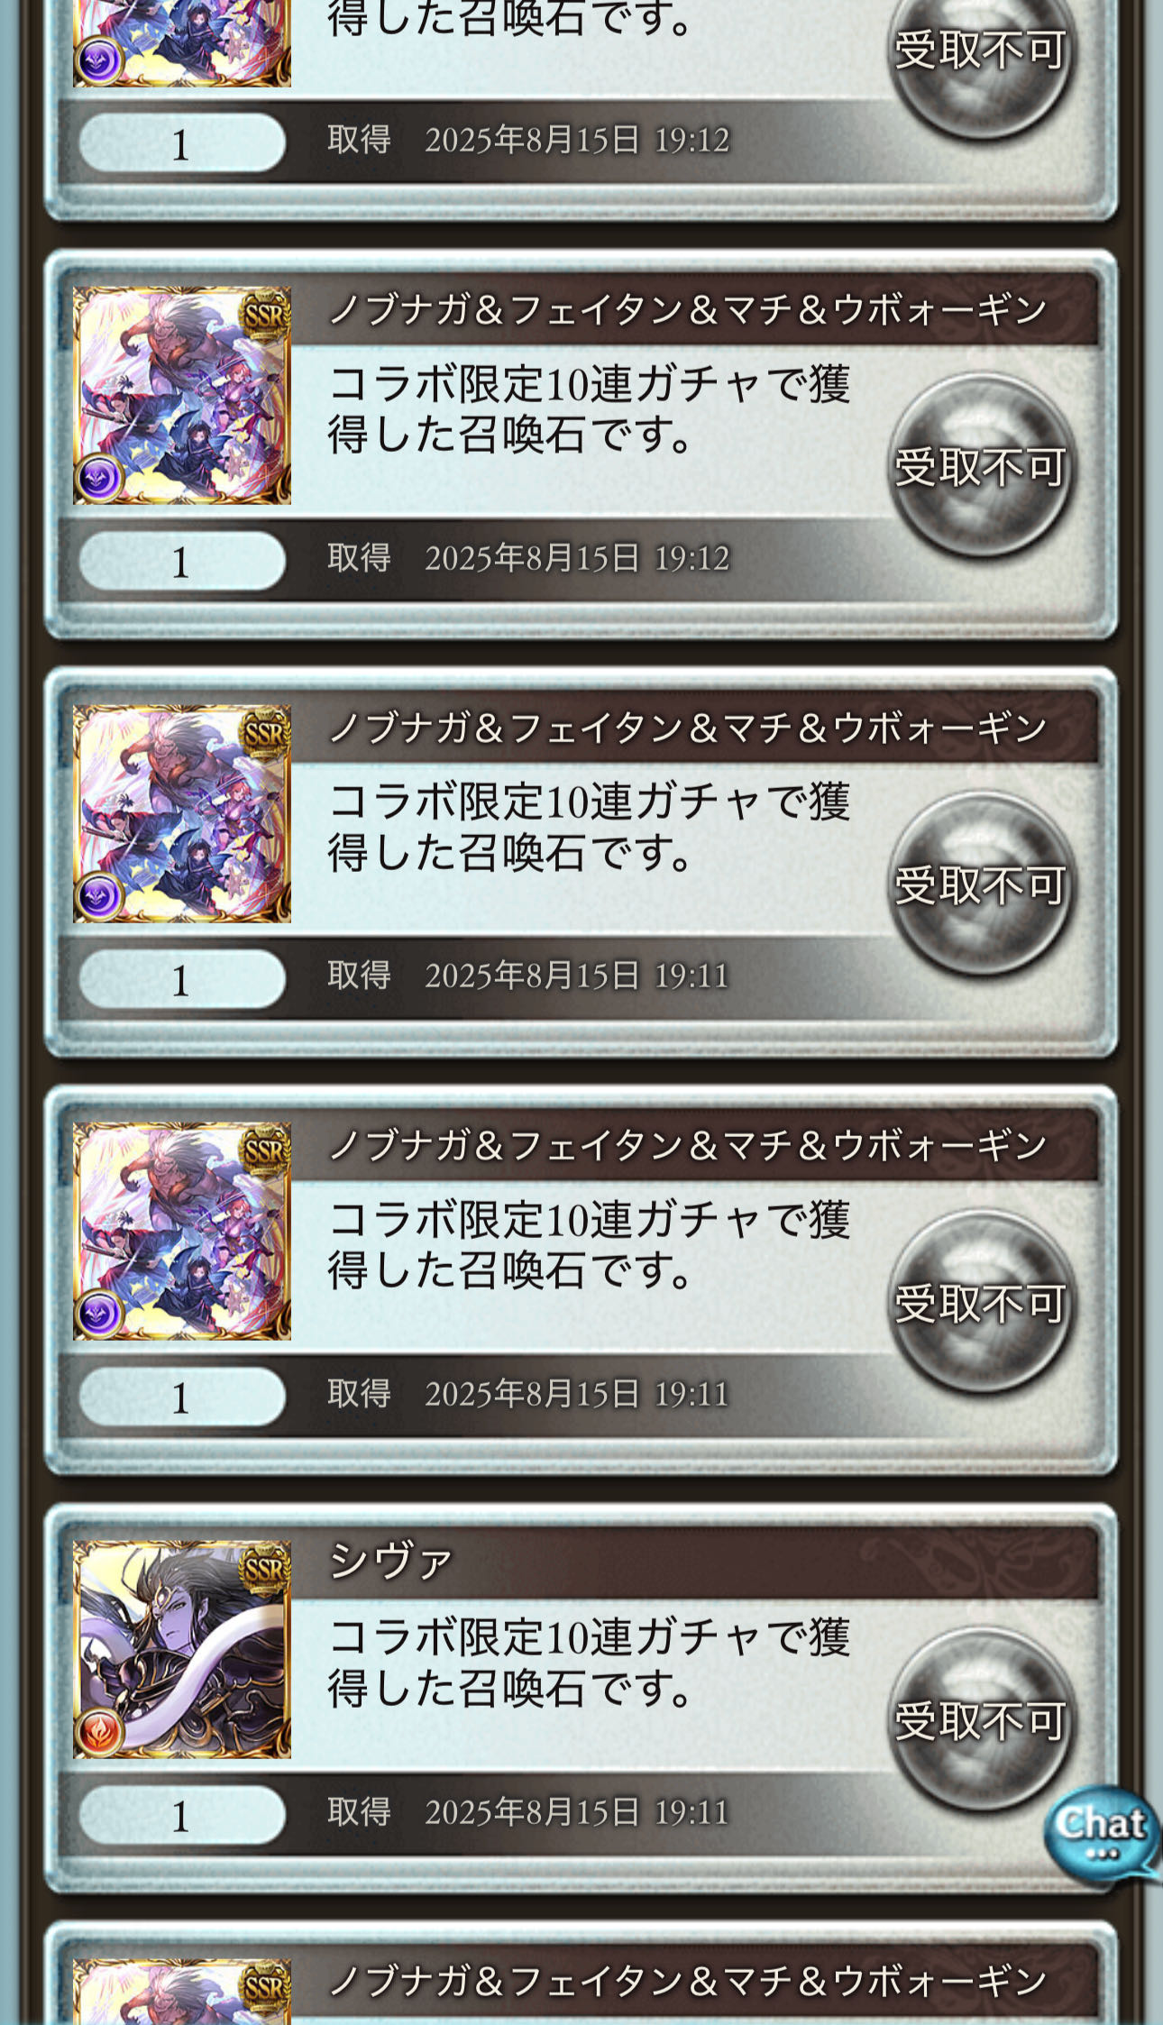This screenshot has height=2025, width=1163.
Task: Select the bottom partial ノブナガ&フェイタン title
Action: coord(687,1980)
